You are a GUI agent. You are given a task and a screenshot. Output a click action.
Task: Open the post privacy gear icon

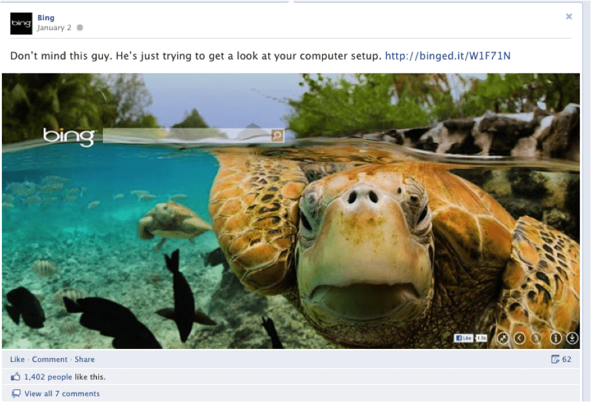[80, 27]
